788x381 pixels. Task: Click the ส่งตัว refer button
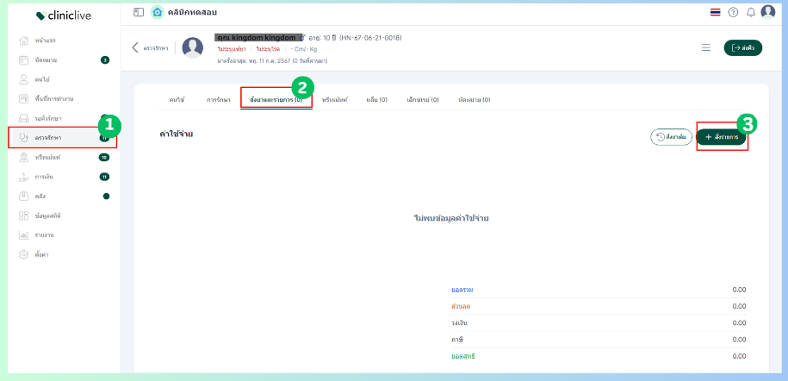click(x=742, y=47)
